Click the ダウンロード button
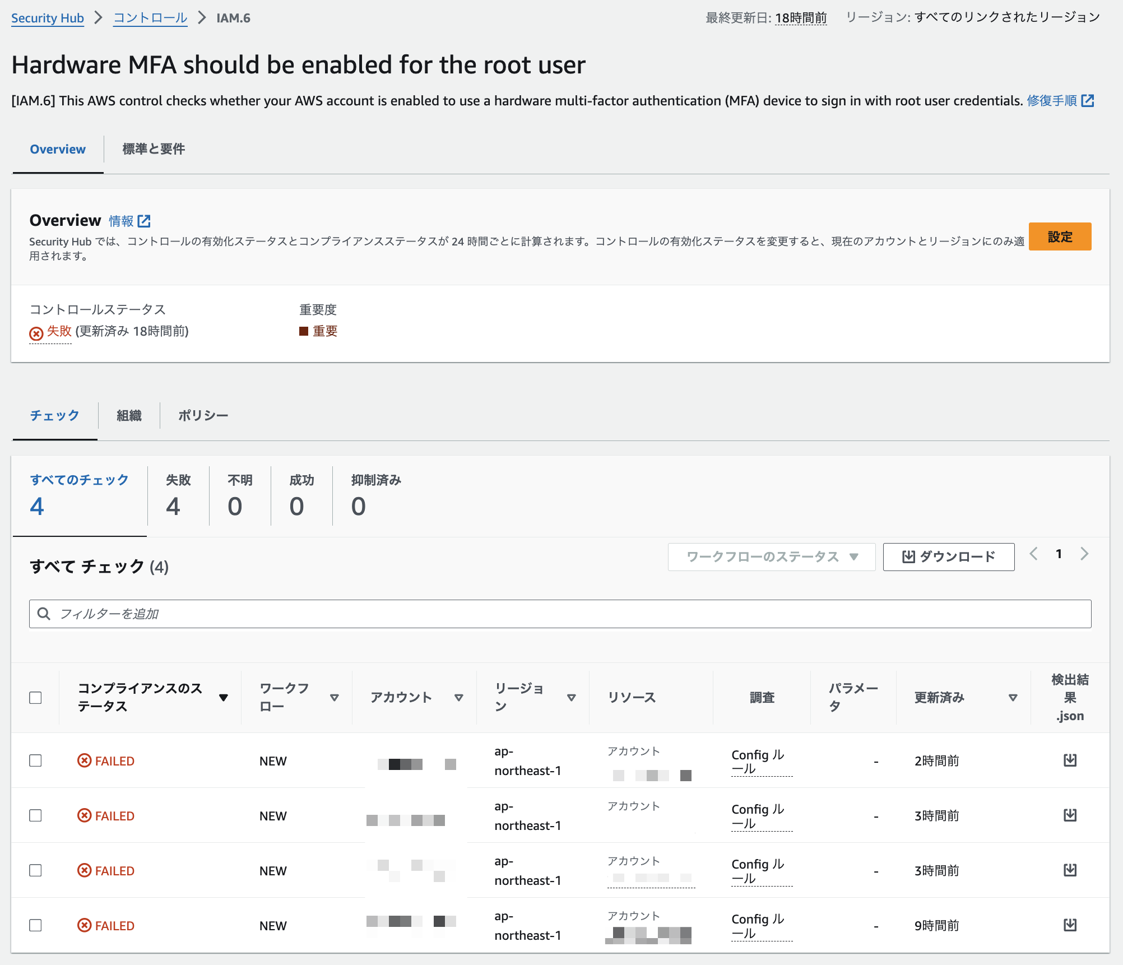Image resolution: width=1123 pixels, height=965 pixels. [949, 557]
